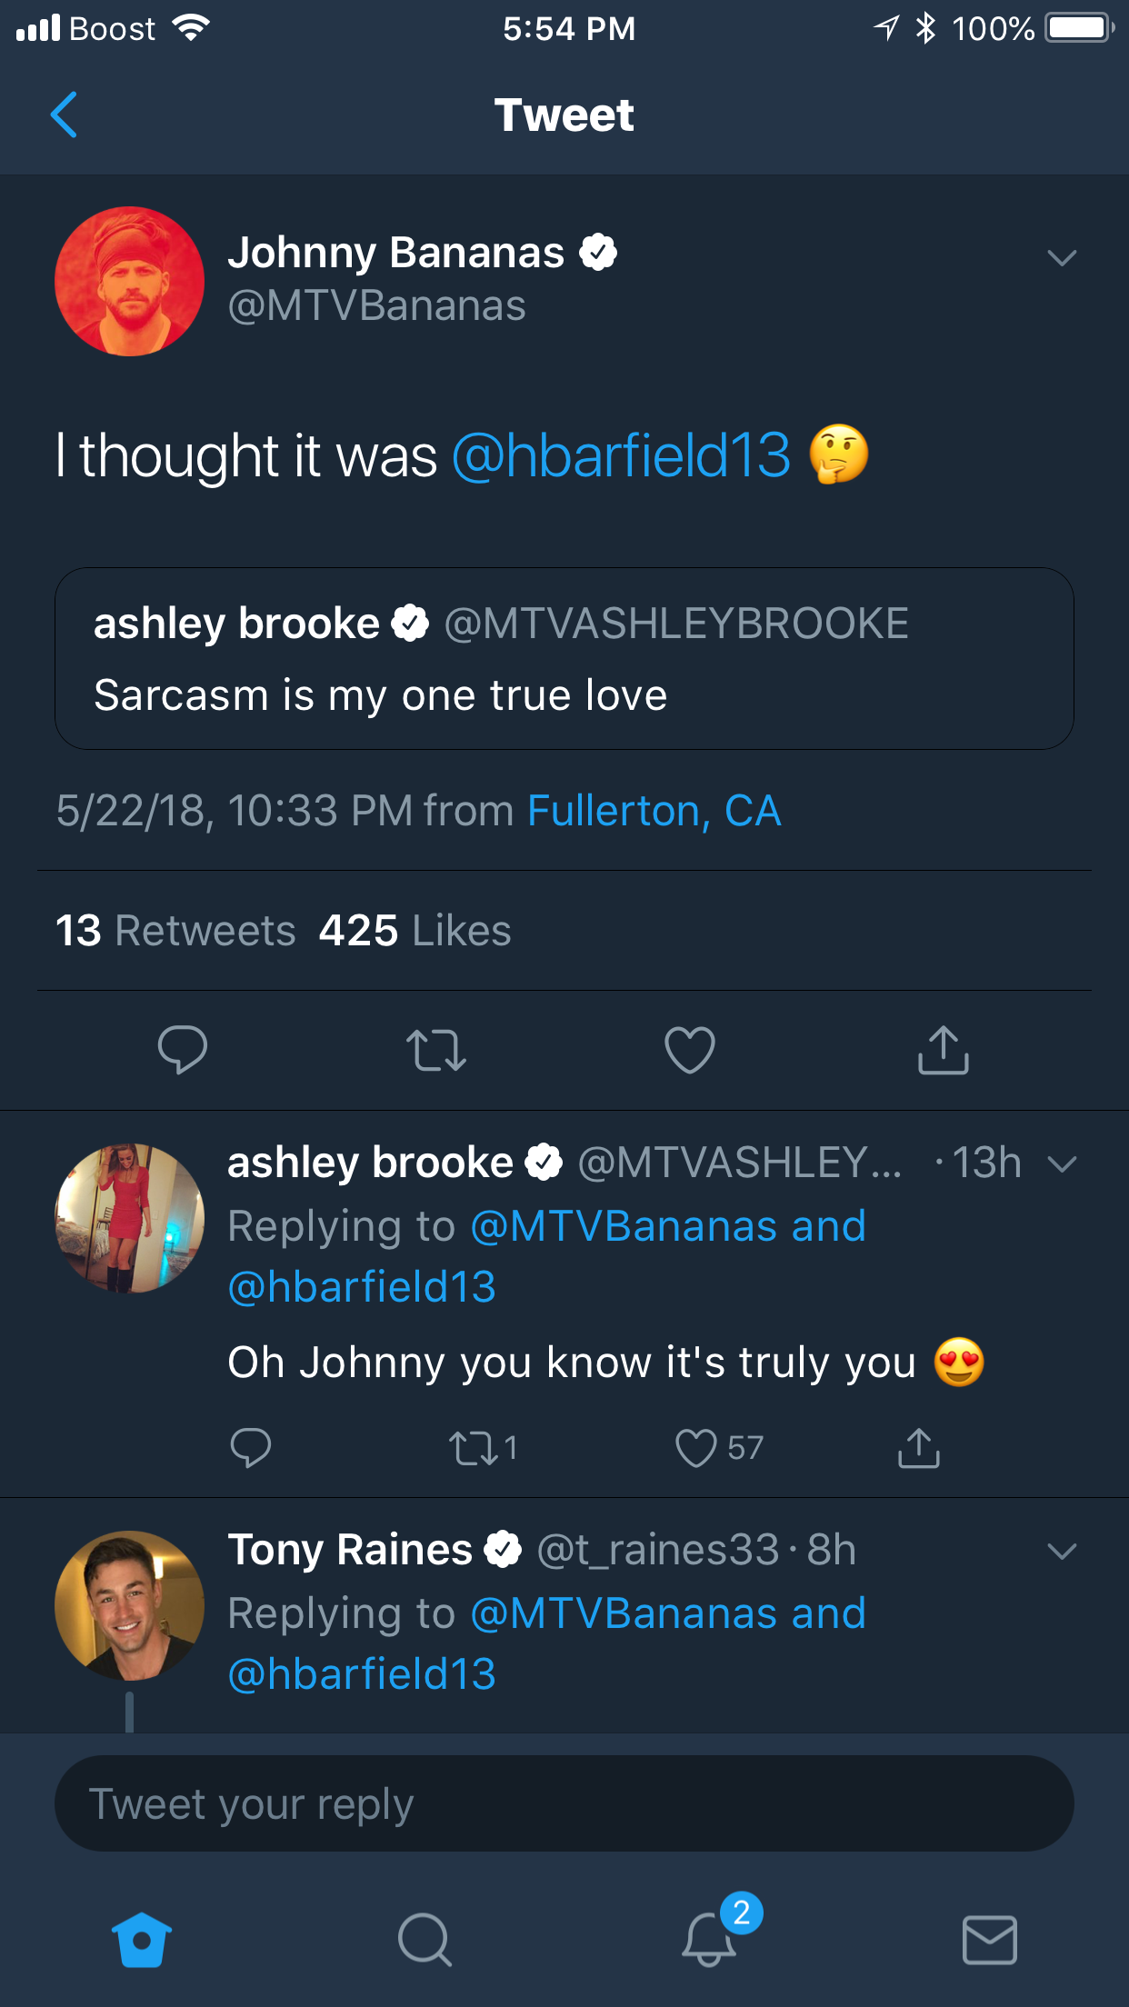This screenshot has width=1129, height=2007.
Task: Open the quoted ashley brooke tweet card
Action: coord(564,659)
